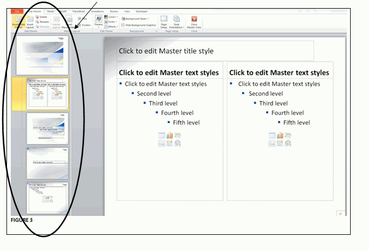This screenshot has width=369, height=251.
Task: Expand the Fonts dropdown
Action: tap(110, 22)
